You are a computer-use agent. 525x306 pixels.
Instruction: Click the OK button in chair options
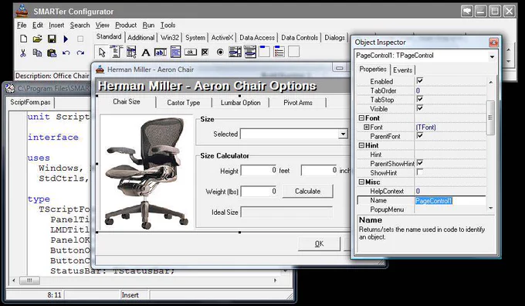pyautogui.click(x=319, y=243)
